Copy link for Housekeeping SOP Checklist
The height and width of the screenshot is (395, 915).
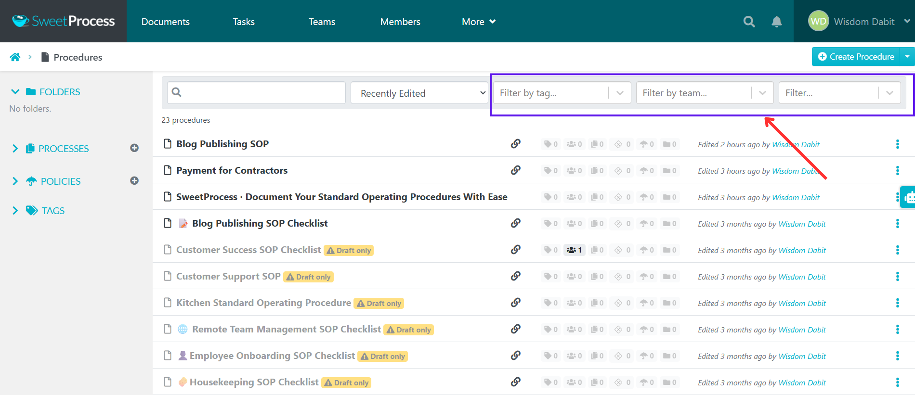[516, 382]
